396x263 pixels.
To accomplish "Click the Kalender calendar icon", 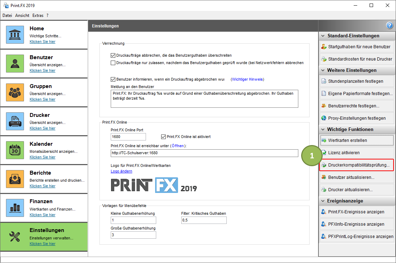I will (15, 150).
